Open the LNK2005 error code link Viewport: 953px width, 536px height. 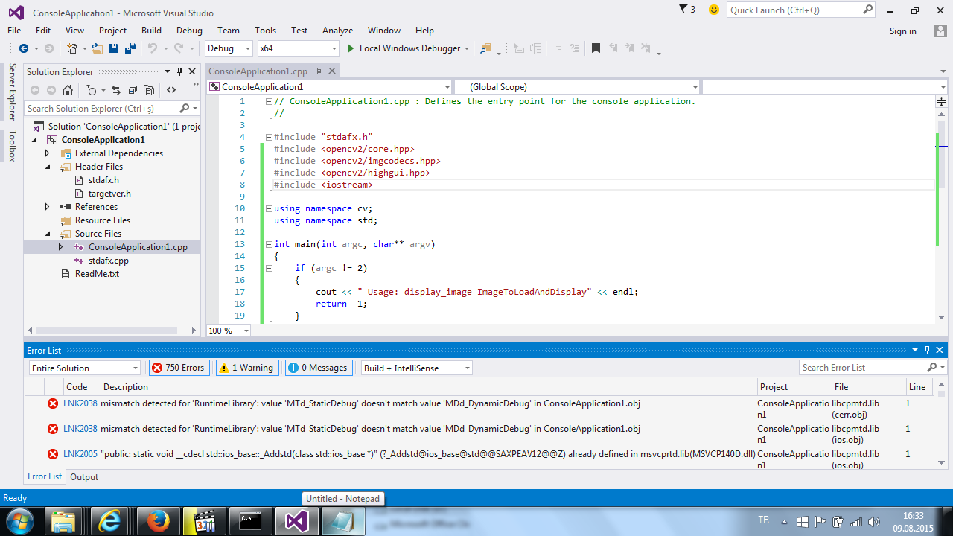[x=80, y=454]
